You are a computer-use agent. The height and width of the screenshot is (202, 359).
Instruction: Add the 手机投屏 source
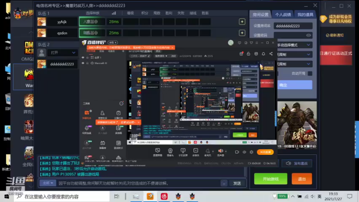183,152
